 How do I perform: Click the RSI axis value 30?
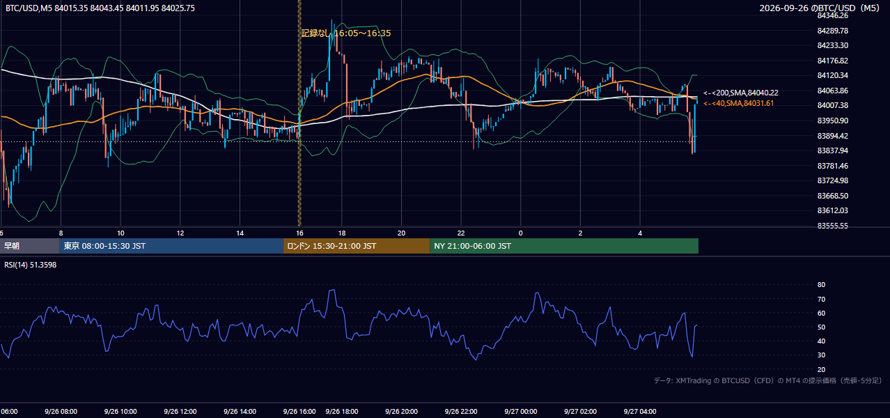coord(821,355)
